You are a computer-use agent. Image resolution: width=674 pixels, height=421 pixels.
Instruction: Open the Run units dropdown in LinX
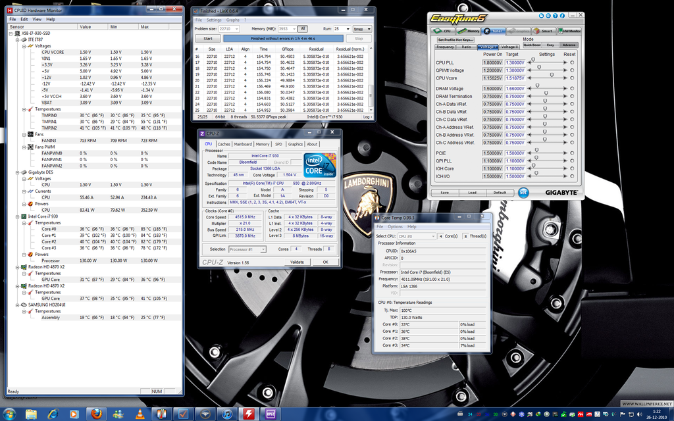point(363,29)
